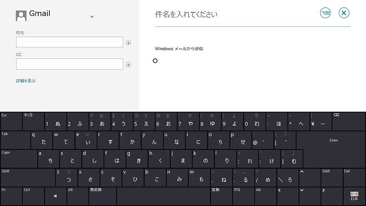This screenshot has height=206, width=366.
Task: Tap the space bar key
Action: (164, 196)
